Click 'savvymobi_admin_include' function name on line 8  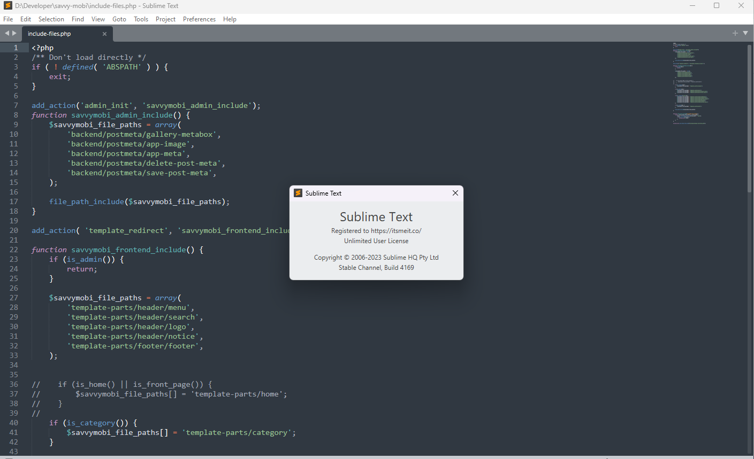[122, 115]
